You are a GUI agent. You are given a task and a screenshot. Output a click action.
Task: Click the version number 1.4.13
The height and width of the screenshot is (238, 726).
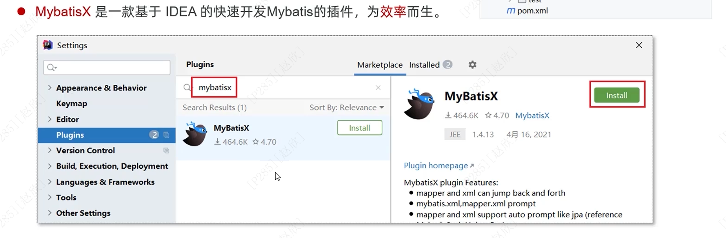tap(483, 135)
